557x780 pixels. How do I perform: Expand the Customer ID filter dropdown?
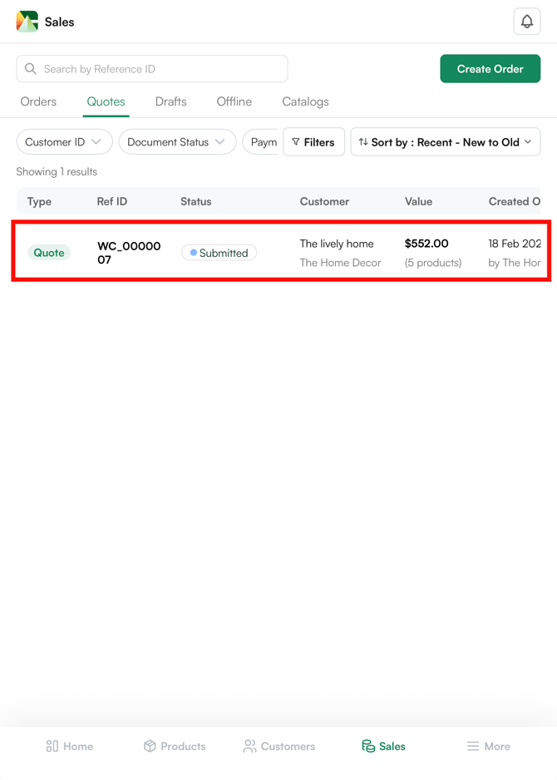point(64,142)
